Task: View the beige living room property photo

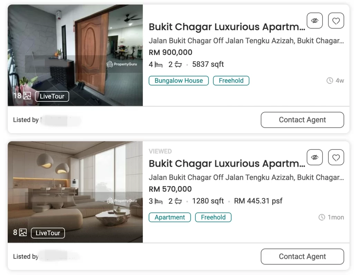Action: coord(75,192)
